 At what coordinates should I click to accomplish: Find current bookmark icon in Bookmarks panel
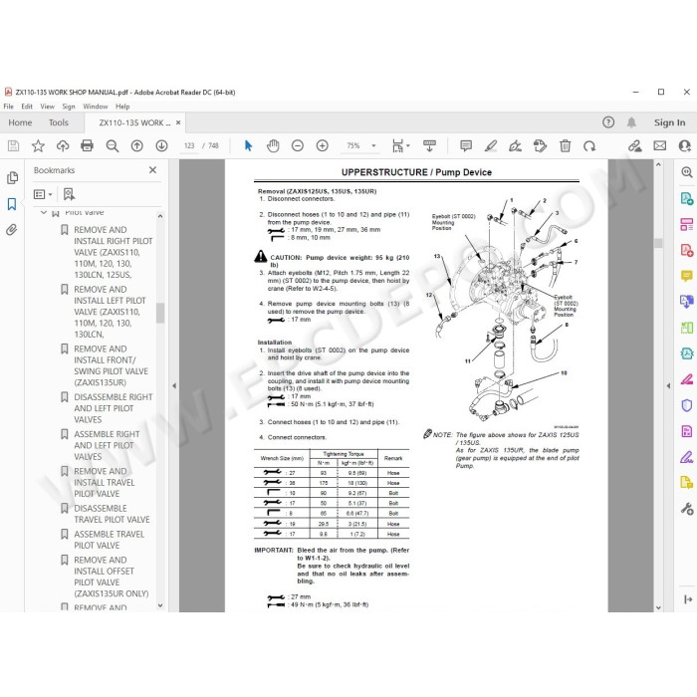(69, 194)
